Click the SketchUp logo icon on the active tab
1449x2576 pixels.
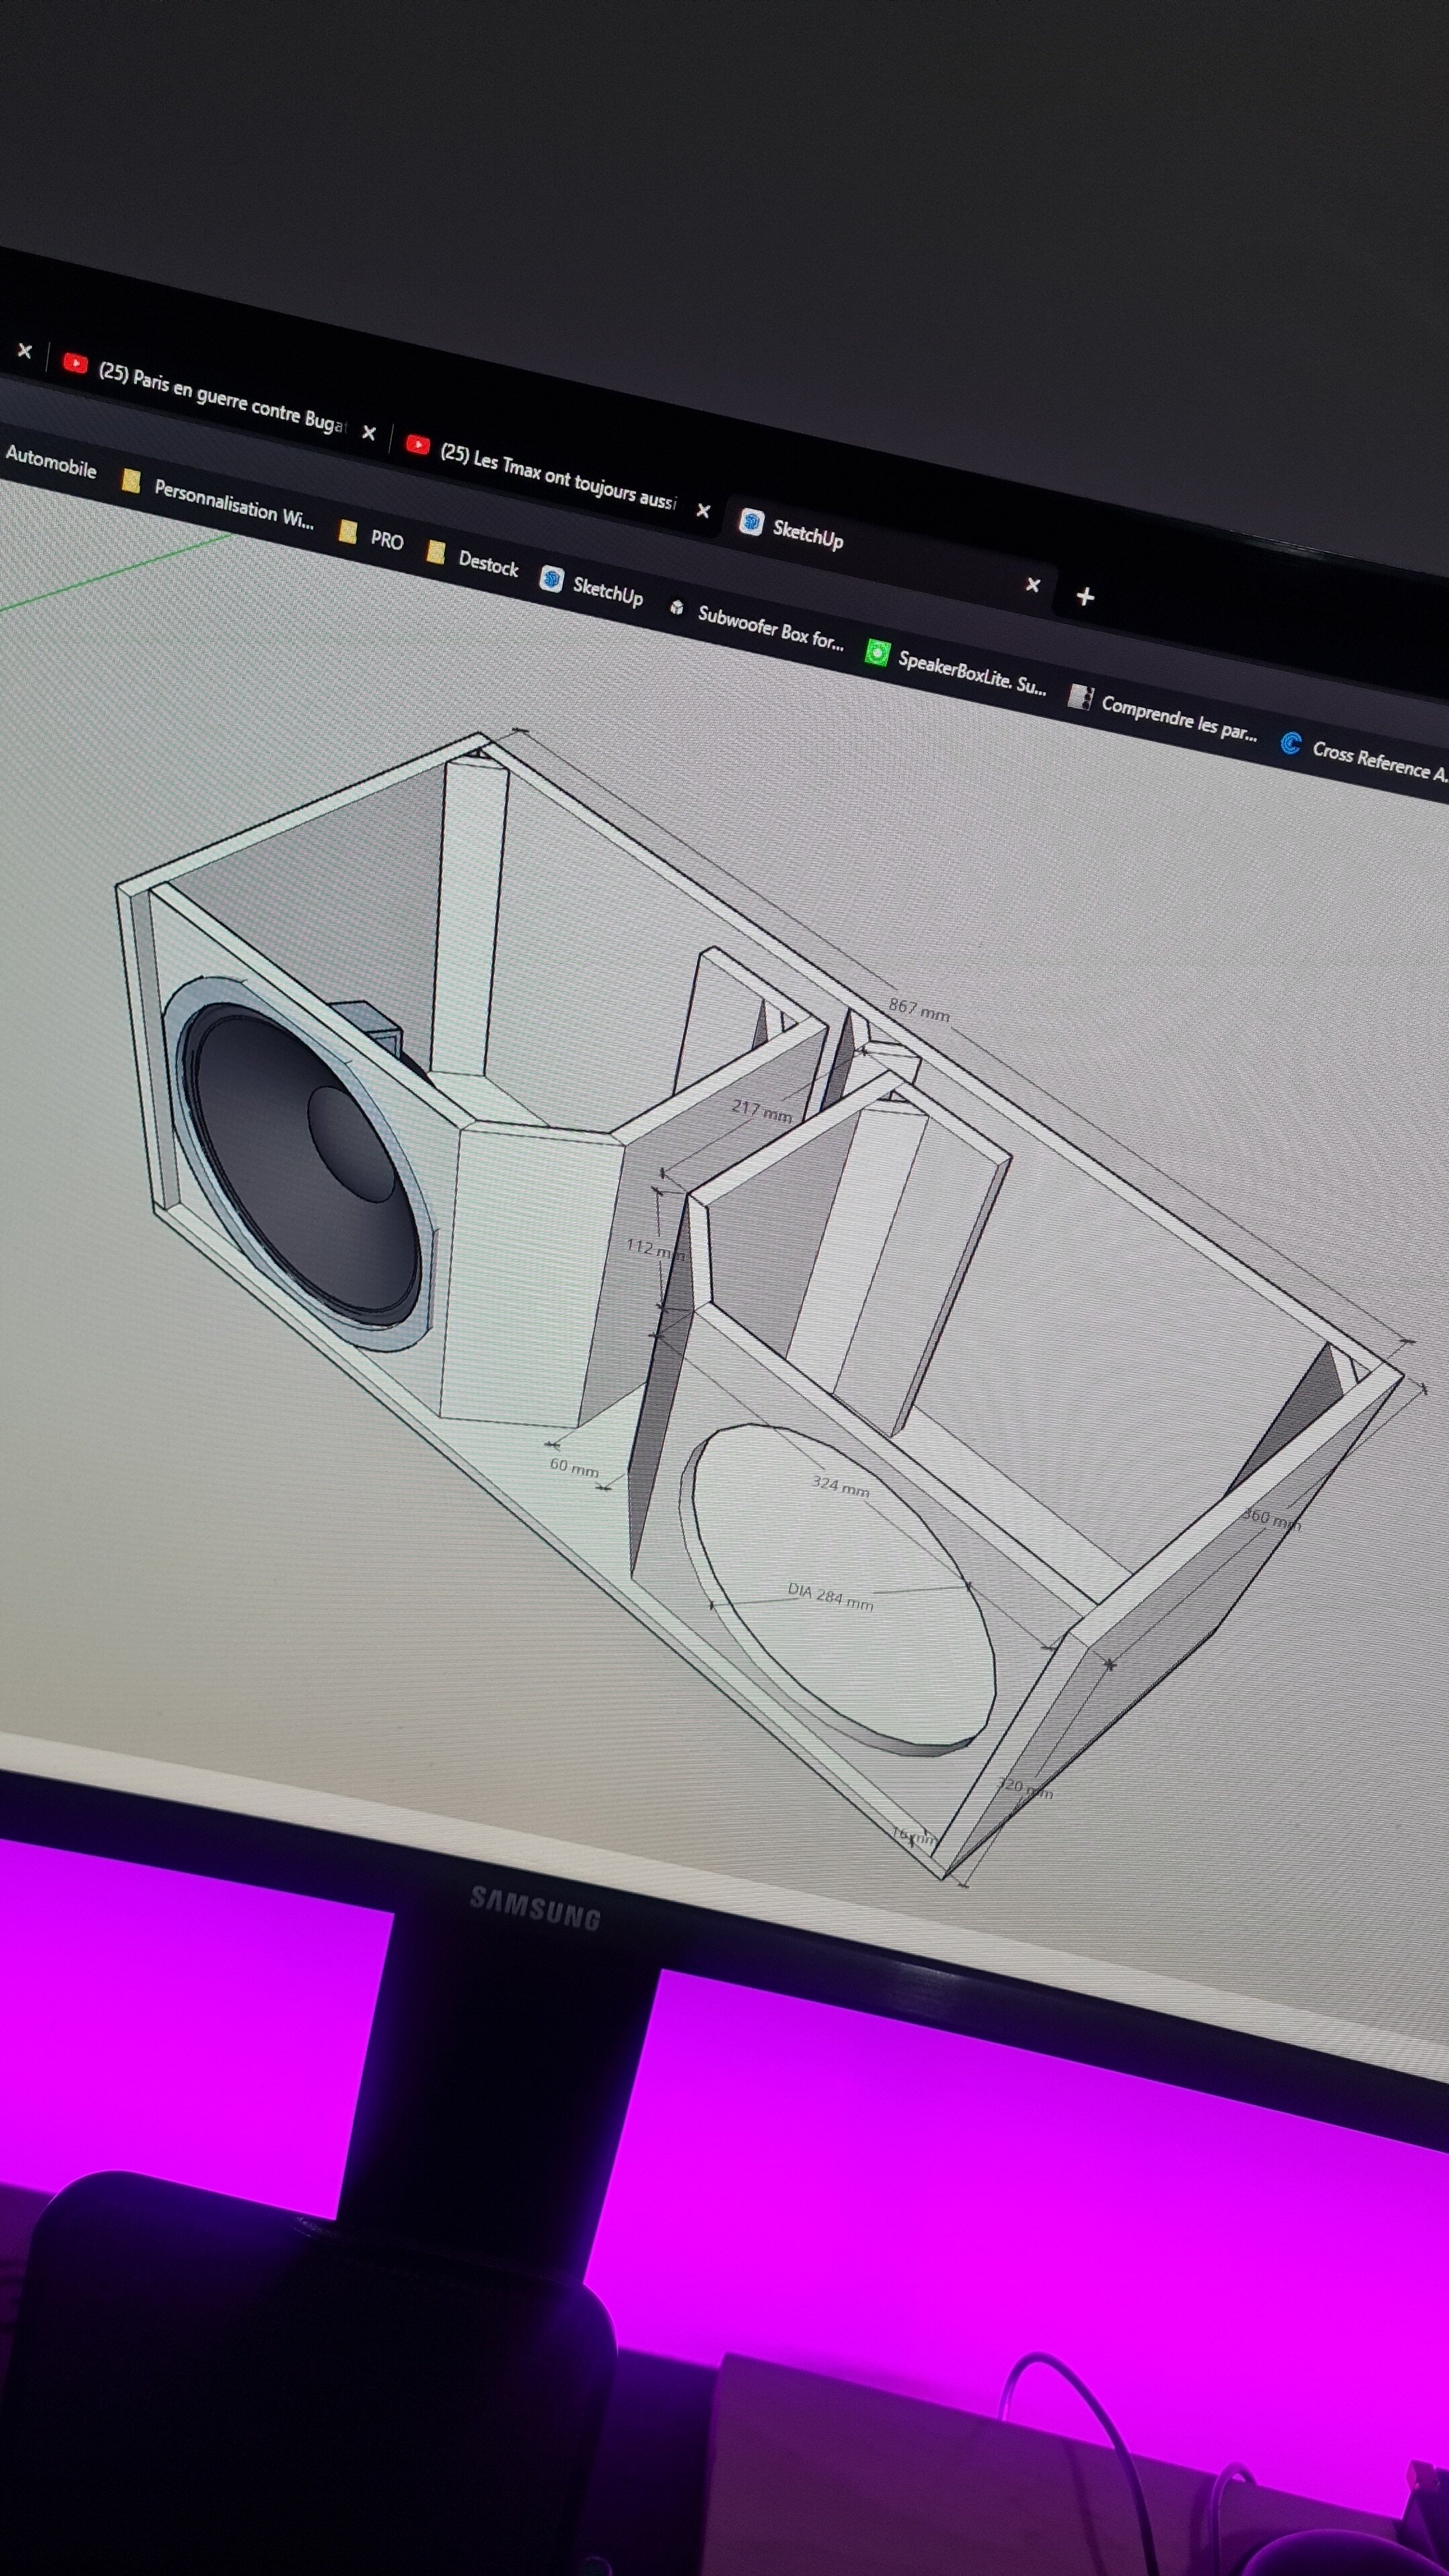751,520
